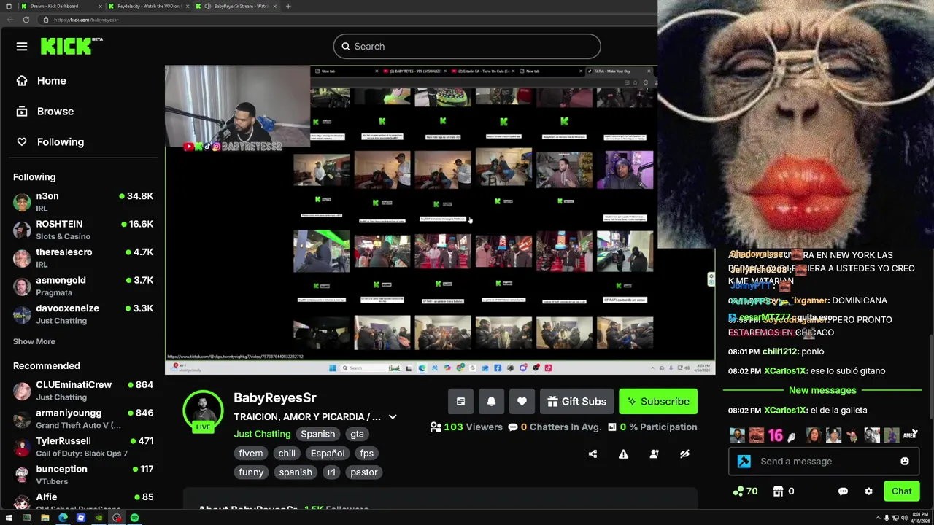This screenshot has width=934, height=525.
Task: Click the search magnifier icon
Action: coord(346,47)
